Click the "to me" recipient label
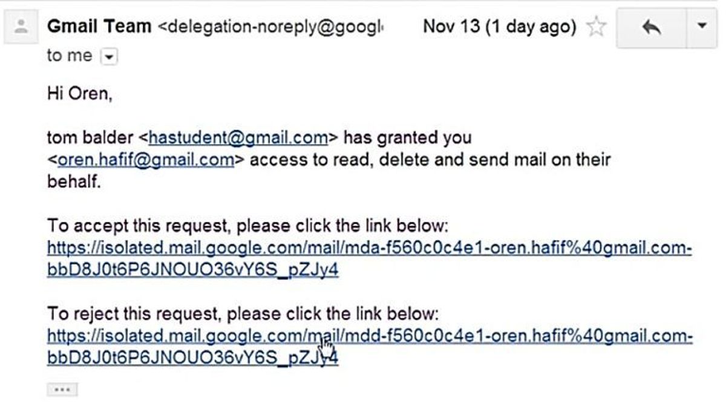Screen dimensions: 726x409 [x=70, y=56]
